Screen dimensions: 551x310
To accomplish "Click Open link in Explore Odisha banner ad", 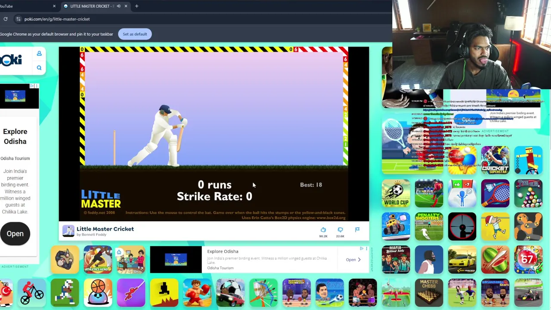I will click(353, 260).
